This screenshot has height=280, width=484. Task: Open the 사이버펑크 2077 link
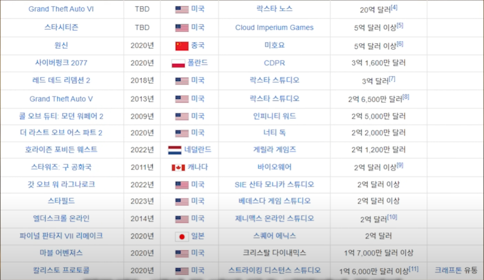click(x=61, y=63)
